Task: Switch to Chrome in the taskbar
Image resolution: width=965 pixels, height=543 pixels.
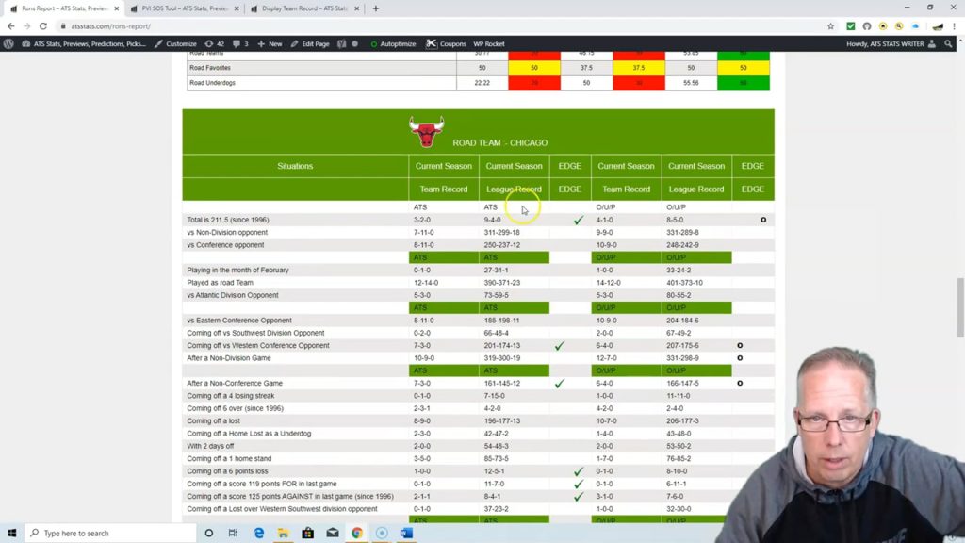Action: [357, 533]
